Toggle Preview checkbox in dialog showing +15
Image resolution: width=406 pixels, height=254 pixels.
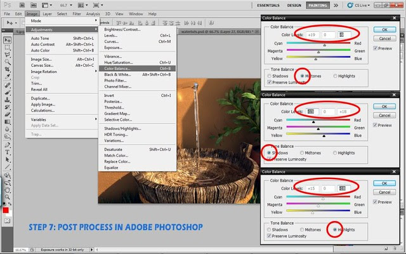click(375, 202)
